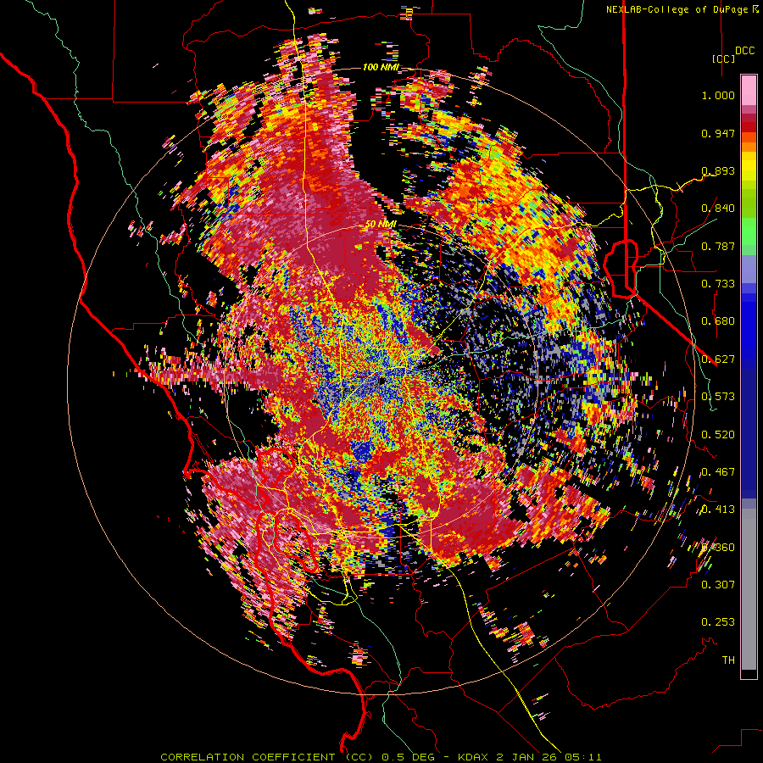Click the 0.360 legend value
Viewport: 763px width, 763px height.
(x=718, y=548)
